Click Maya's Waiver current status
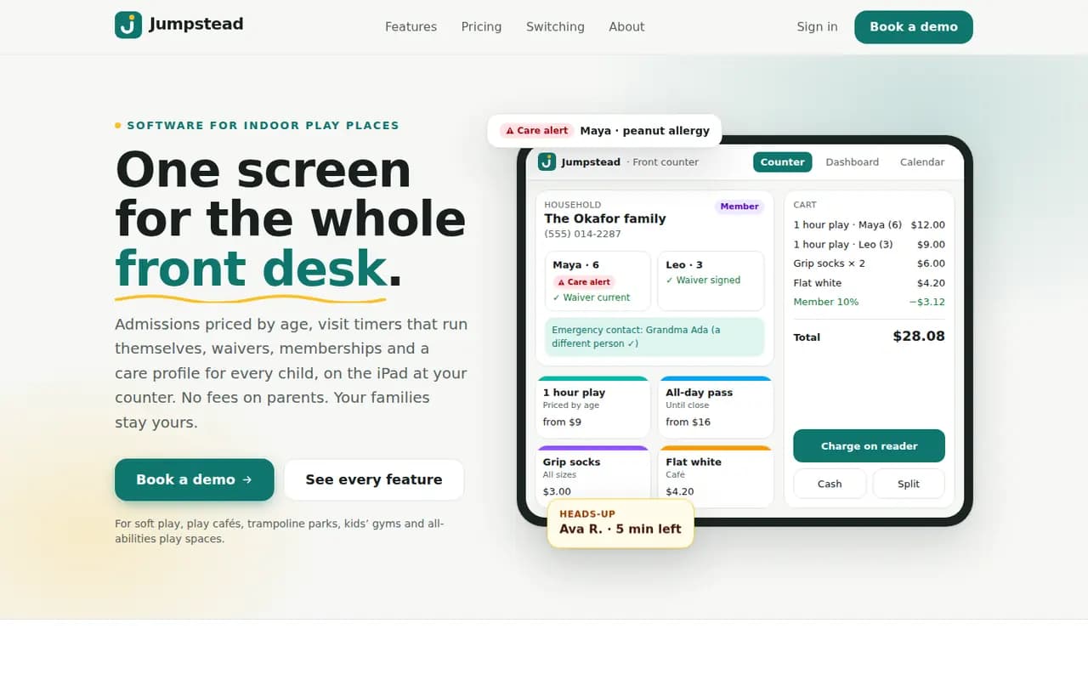Image resolution: width=1088 pixels, height=680 pixels. click(592, 297)
